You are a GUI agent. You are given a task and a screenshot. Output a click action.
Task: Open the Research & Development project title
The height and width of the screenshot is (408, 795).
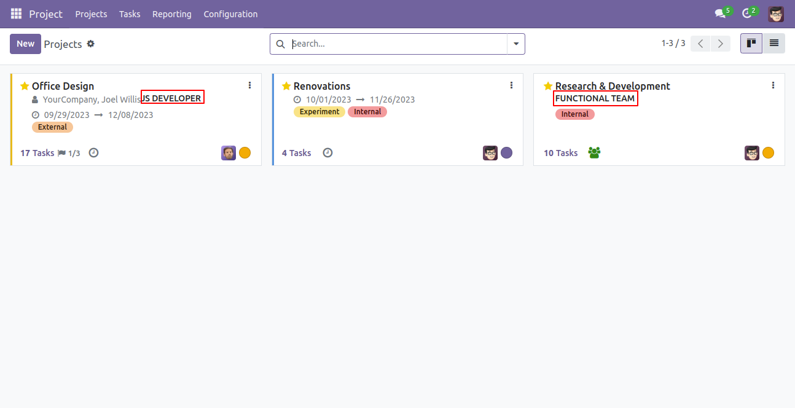(613, 86)
